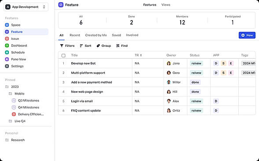Open the Q3 Milestones document icon
The image size is (259, 161).
pyautogui.click(x=14, y=100)
